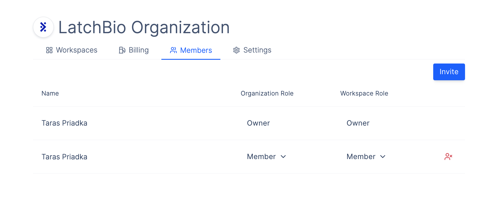Open the Workspaces tab
The image size is (498, 209).
click(72, 50)
